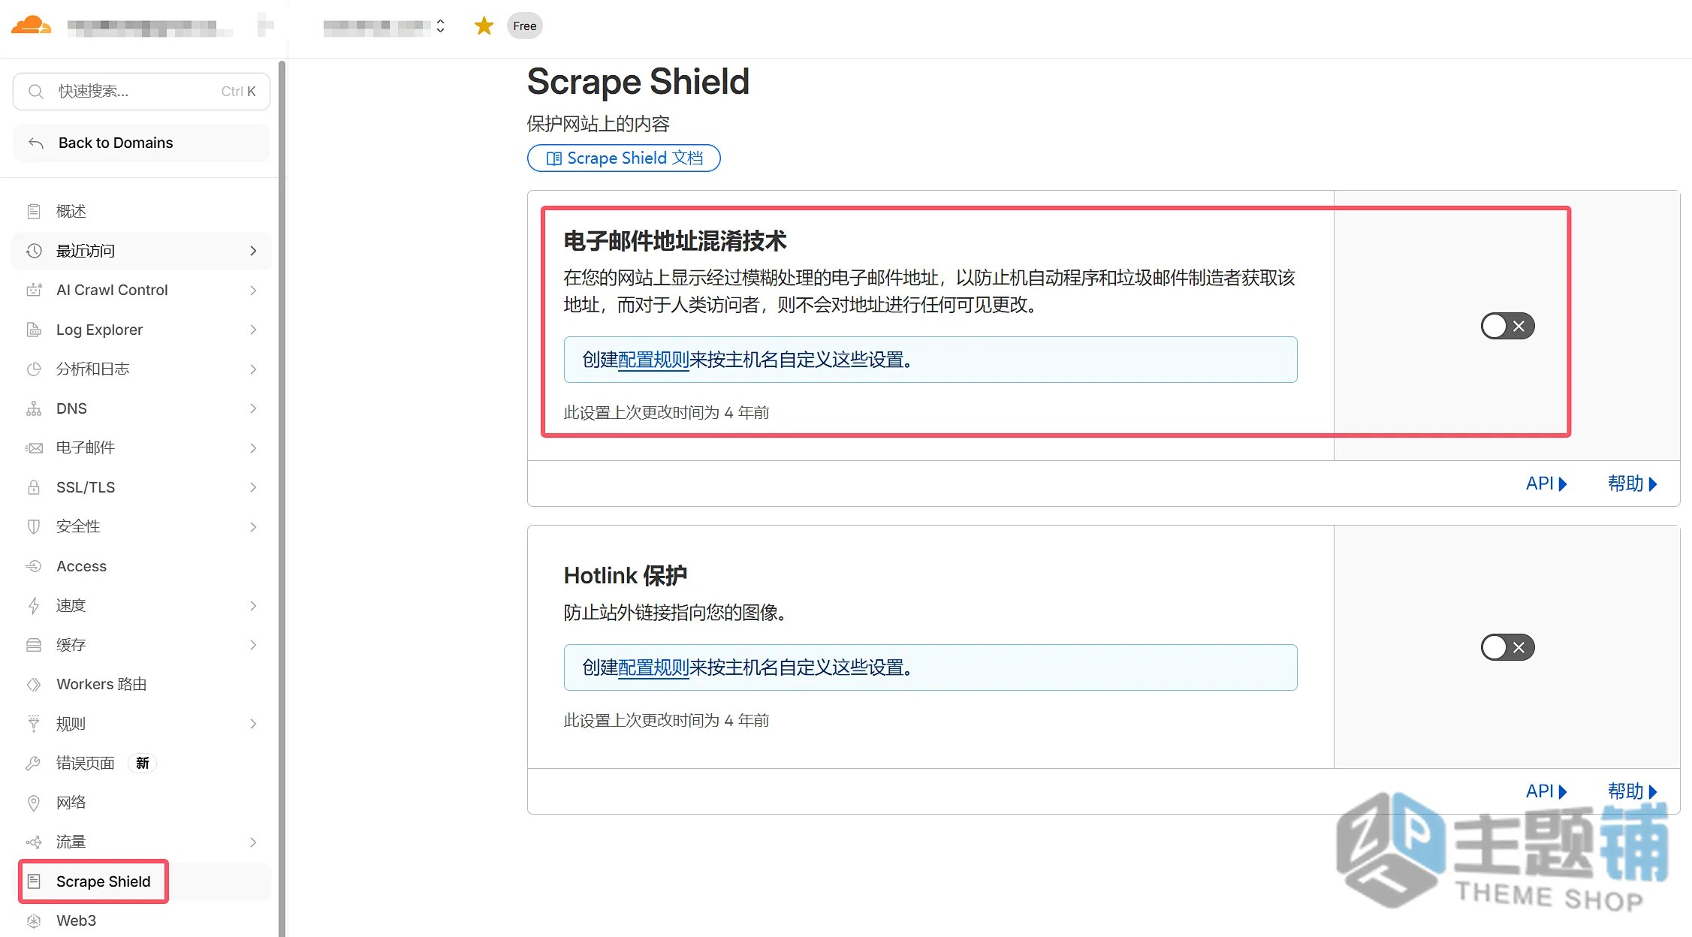Viewport: 1692px width, 937px height.
Task: Expand the 分析和日志 chevron
Action: click(x=253, y=369)
